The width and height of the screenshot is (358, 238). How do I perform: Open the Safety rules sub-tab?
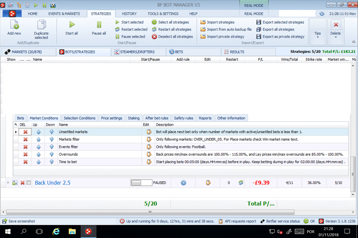pos(184,118)
